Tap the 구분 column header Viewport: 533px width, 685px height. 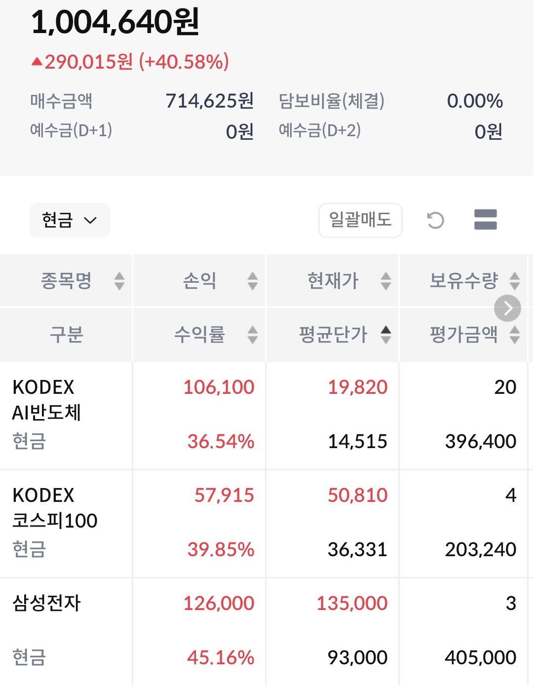(x=66, y=335)
